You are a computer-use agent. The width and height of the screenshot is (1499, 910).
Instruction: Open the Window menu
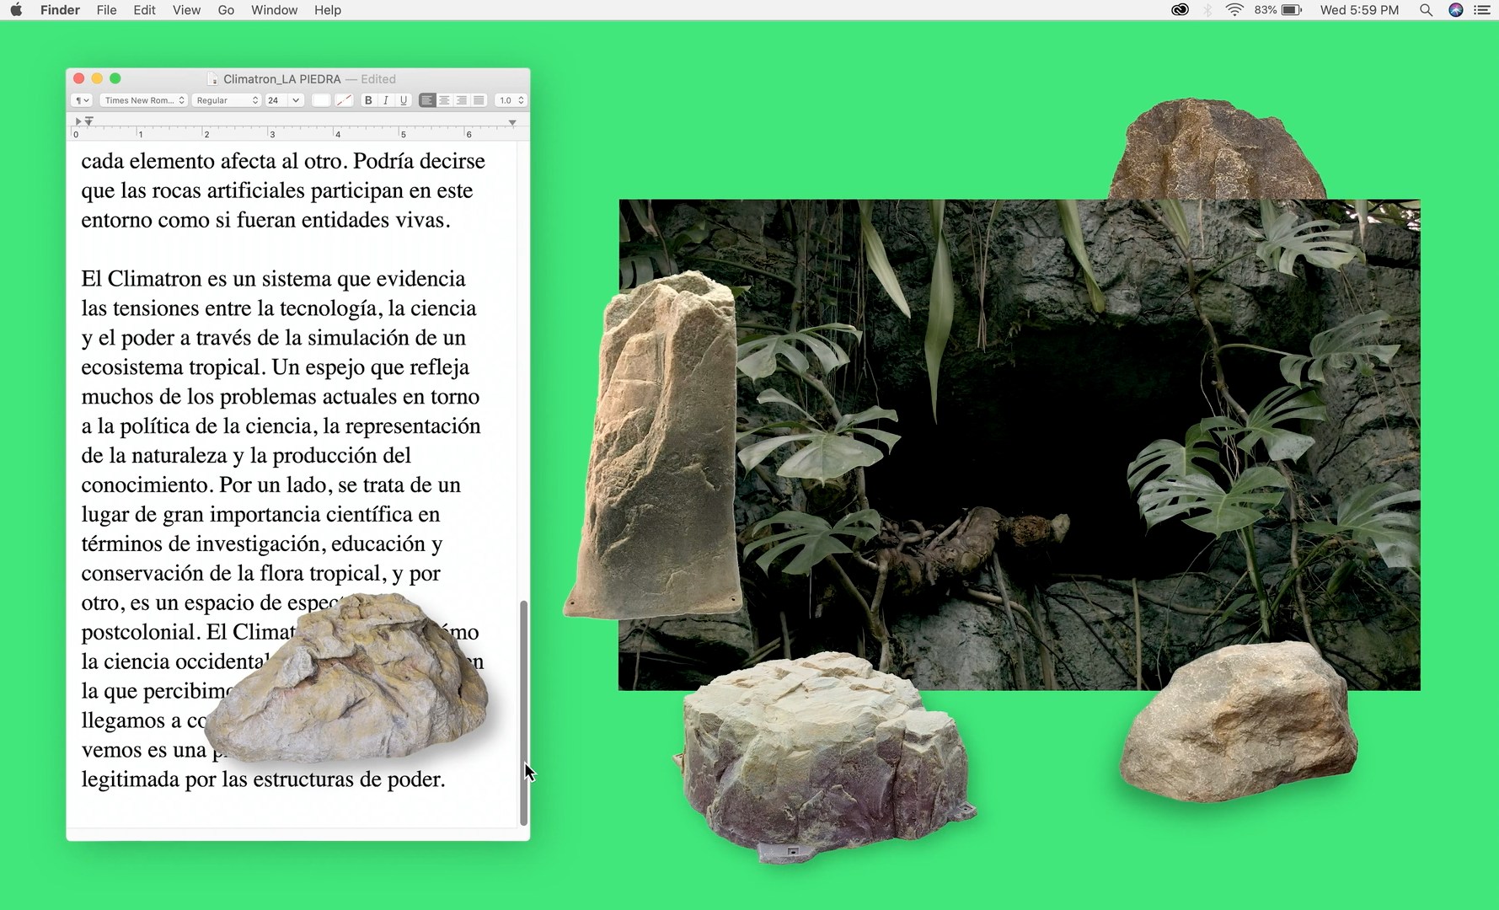[x=274, y=10]
